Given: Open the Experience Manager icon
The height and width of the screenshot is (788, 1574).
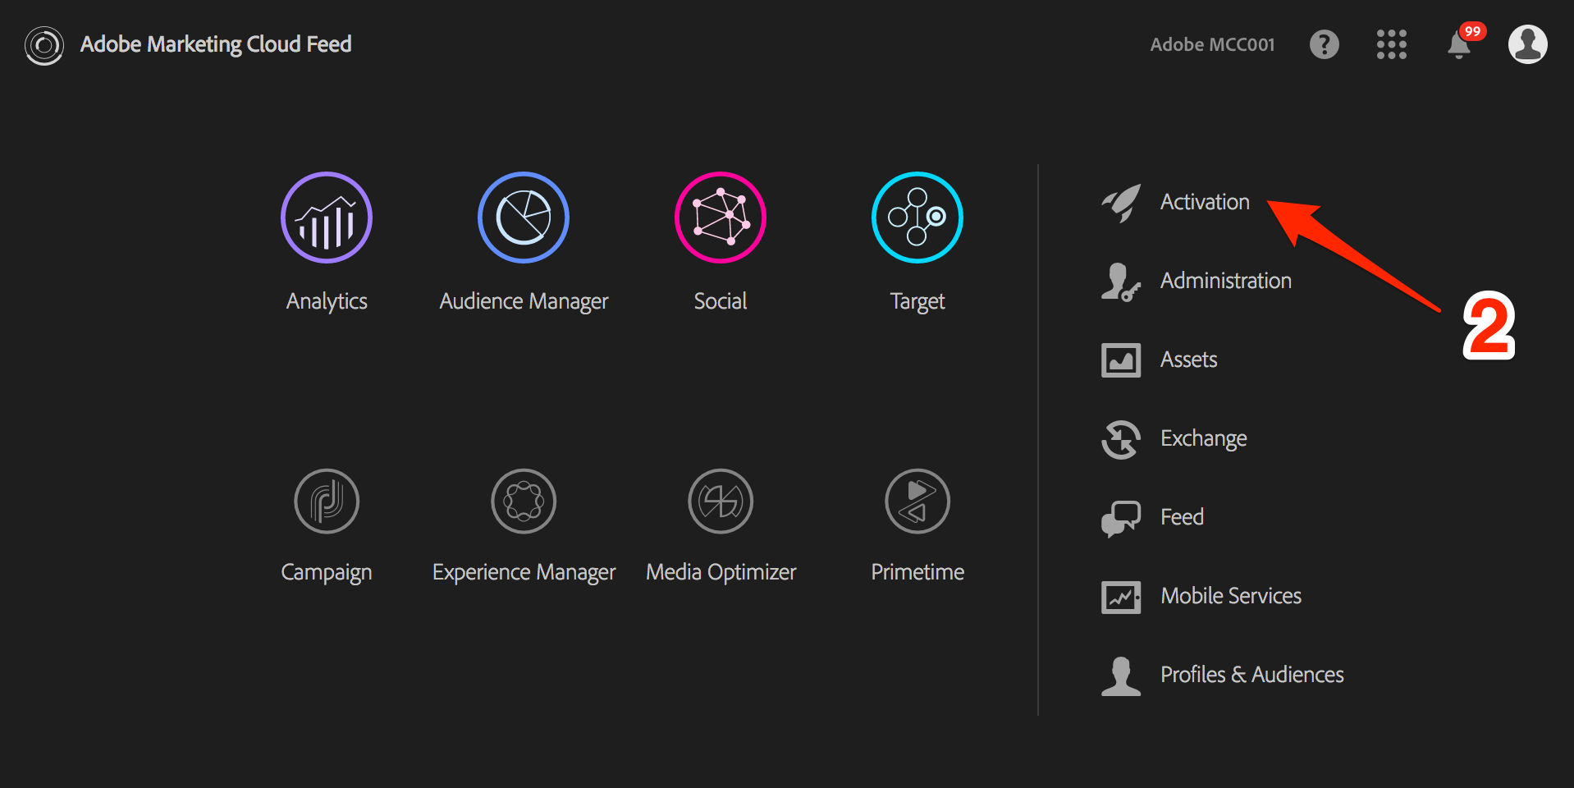Looking at the screenshot, I should [x=524, y=501].
